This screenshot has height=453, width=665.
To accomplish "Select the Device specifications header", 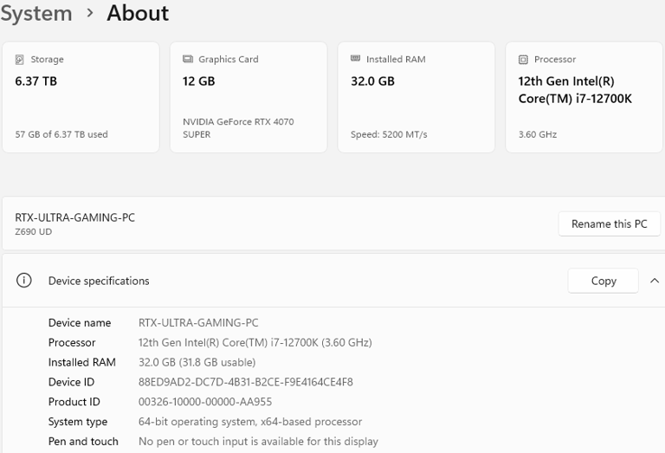I will tap(99, 281).
